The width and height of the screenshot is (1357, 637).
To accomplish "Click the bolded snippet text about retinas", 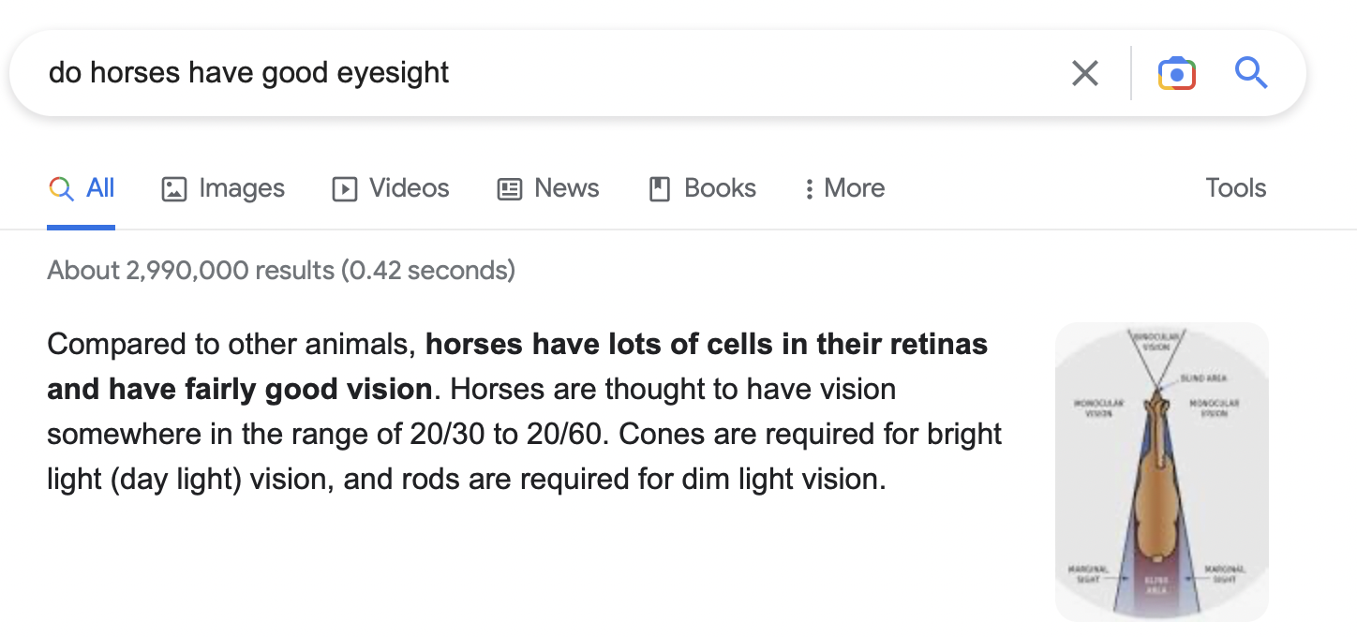I will 517,366.
